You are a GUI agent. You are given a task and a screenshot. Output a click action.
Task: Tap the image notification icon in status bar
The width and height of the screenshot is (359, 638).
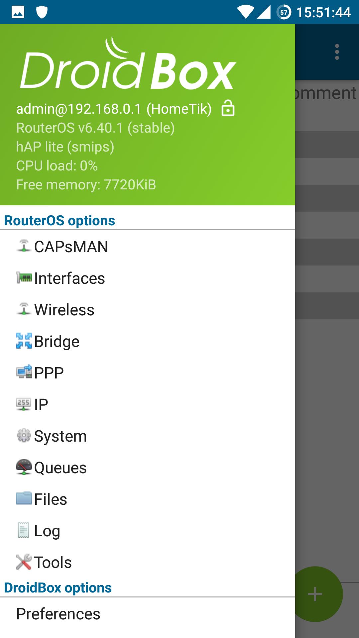(x=18, y=13)
